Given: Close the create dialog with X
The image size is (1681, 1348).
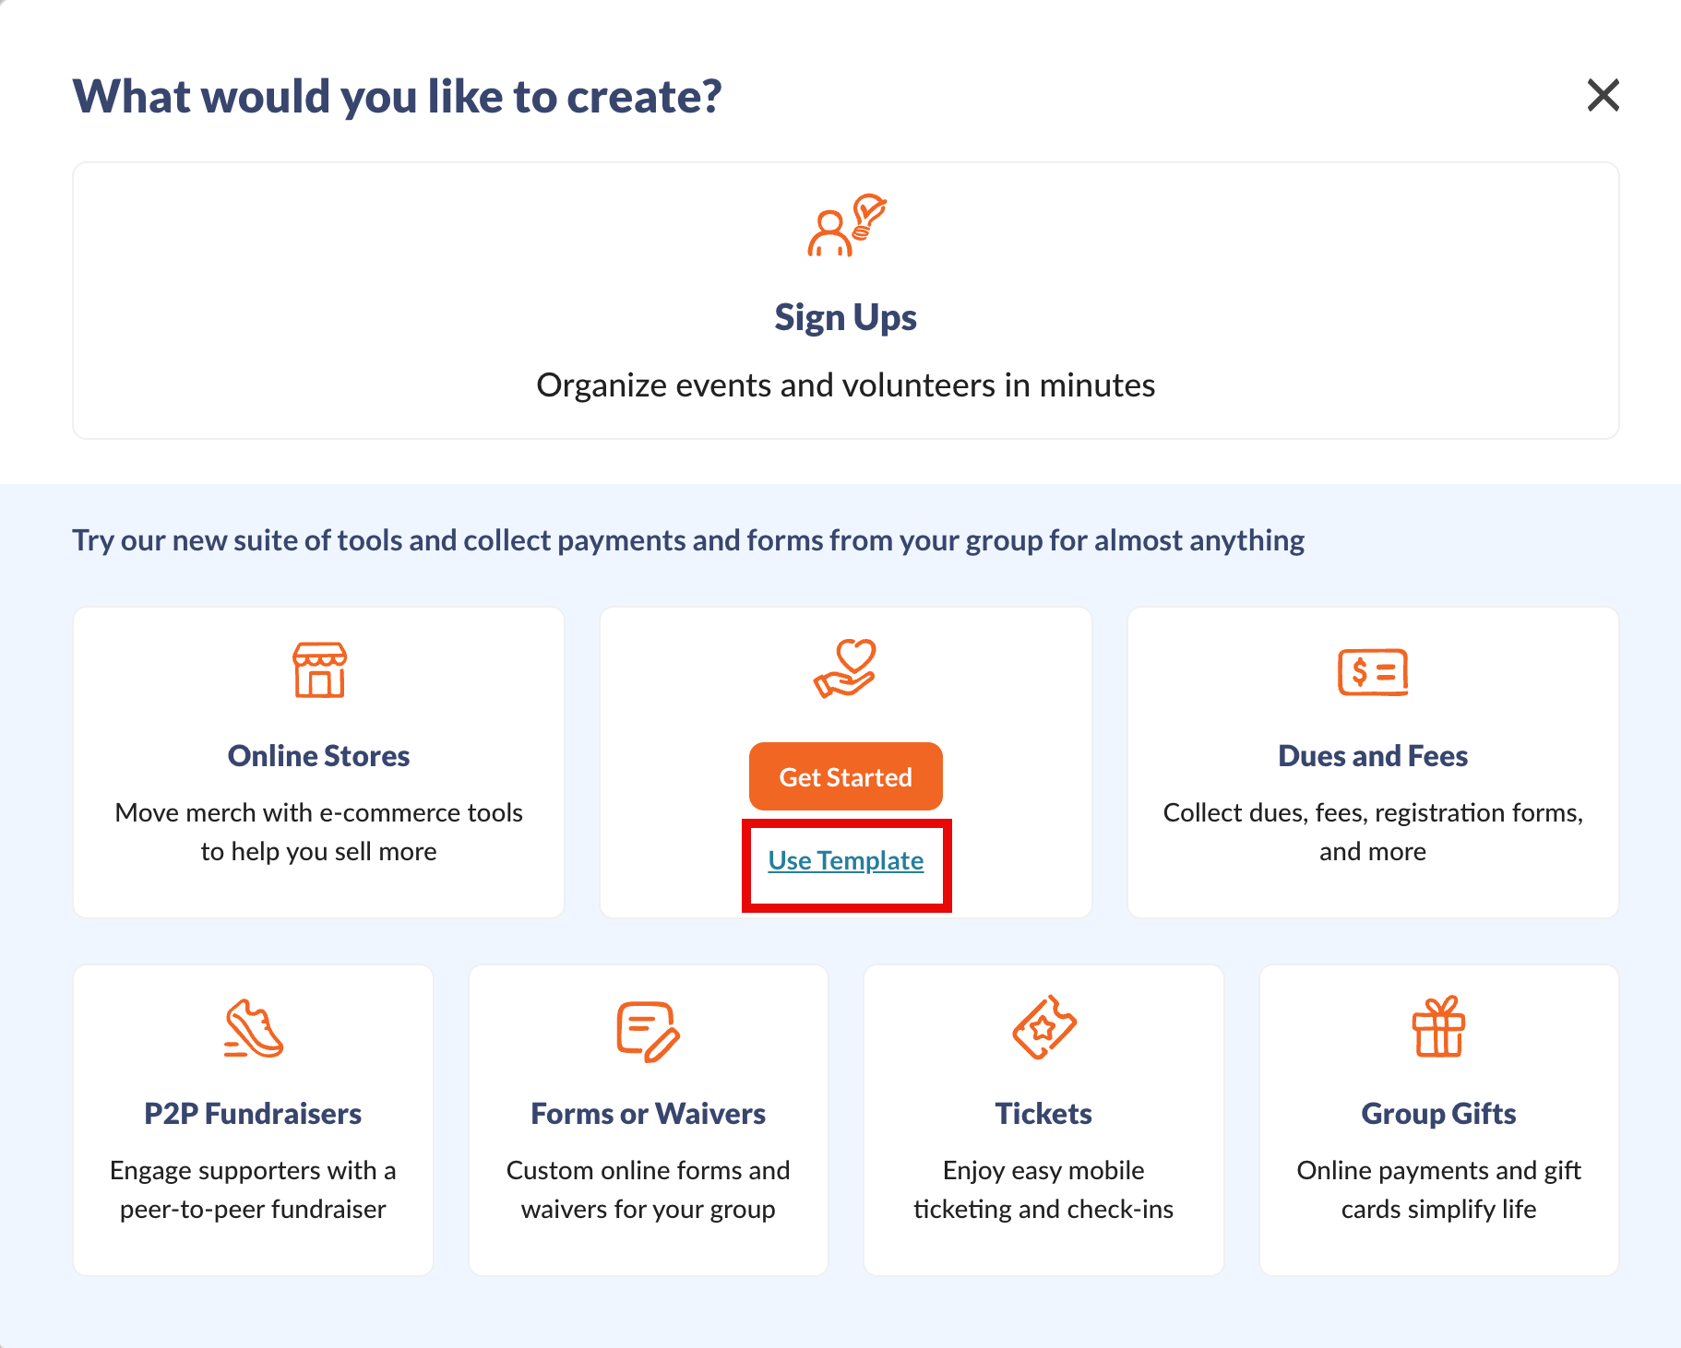Looking at the screenshot, I should (1604, 95).
